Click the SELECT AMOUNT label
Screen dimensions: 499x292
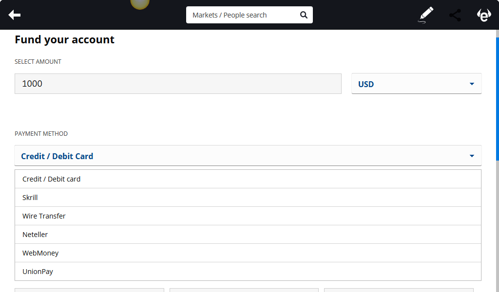(38, 62)
